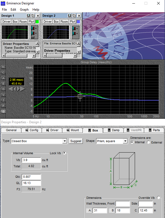This screenshot has width=165, height=218.
Task: Open the Shape Prism, square dropdown
Action: coord(125,141)
